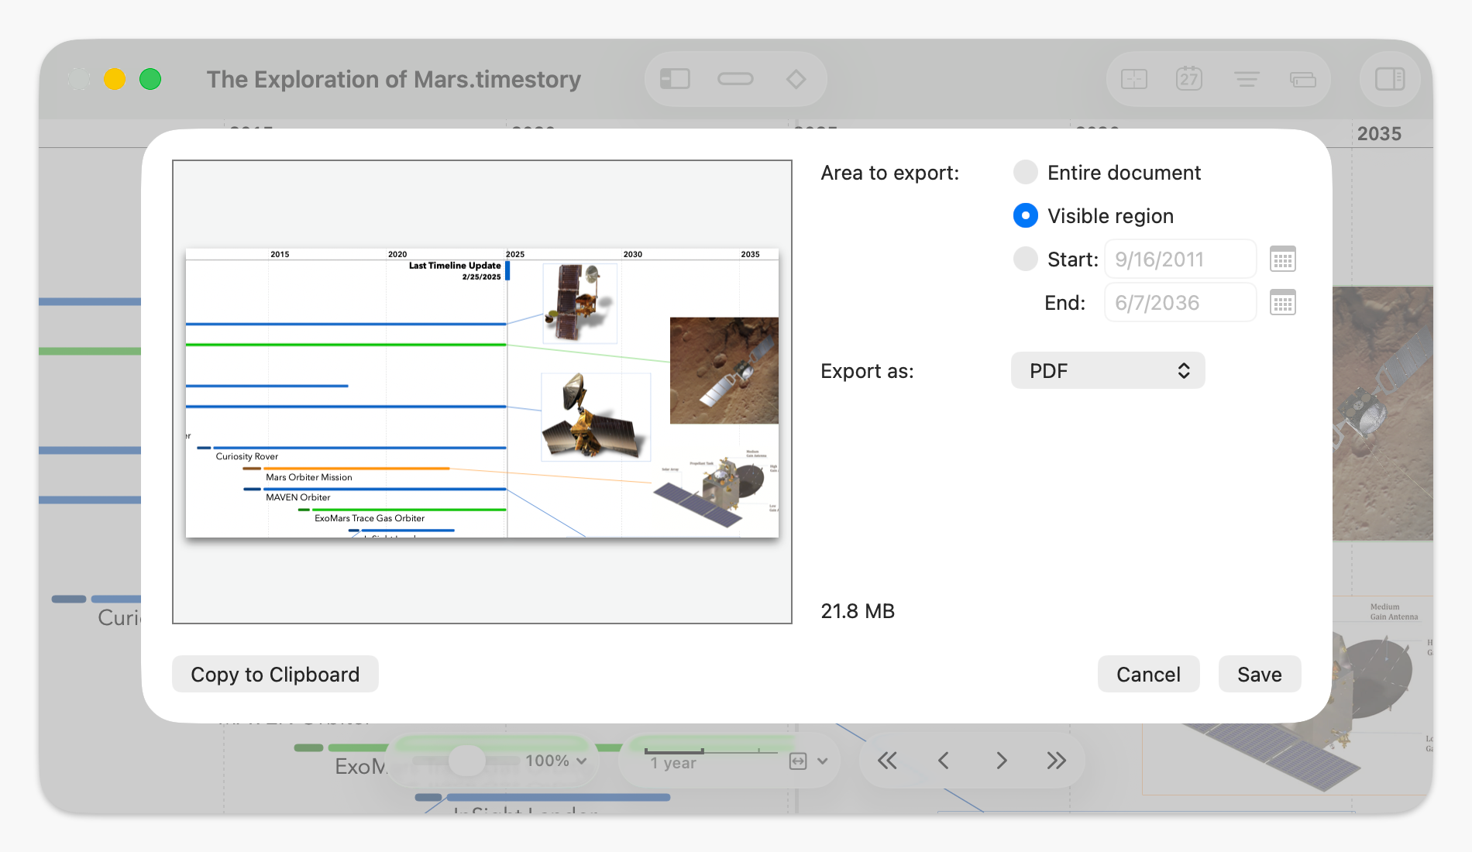Click Copy to Clipboard
The image size is (1472, 852).
275,674
